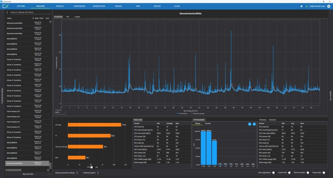Open the REPORT tab
The height and width of the screenshot is (178, 333).
click(x=157, y=6)
